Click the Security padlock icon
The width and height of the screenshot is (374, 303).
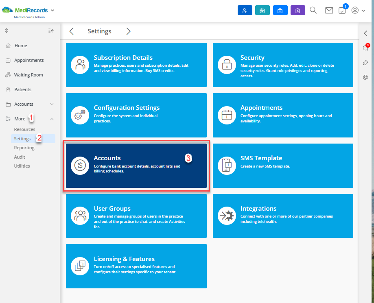point(227,65)
